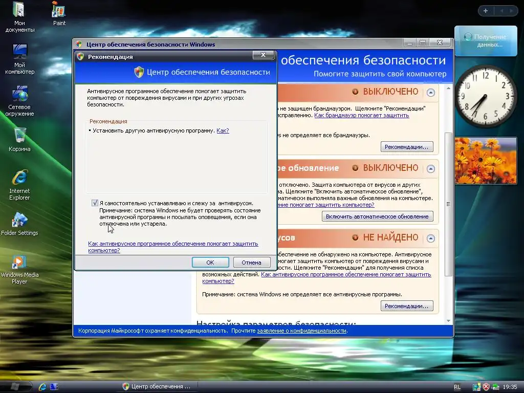The height and width of the screenshot is (393, 524).
Task: Click the Помогите защитить свой компьютер text
Action: 380,74
